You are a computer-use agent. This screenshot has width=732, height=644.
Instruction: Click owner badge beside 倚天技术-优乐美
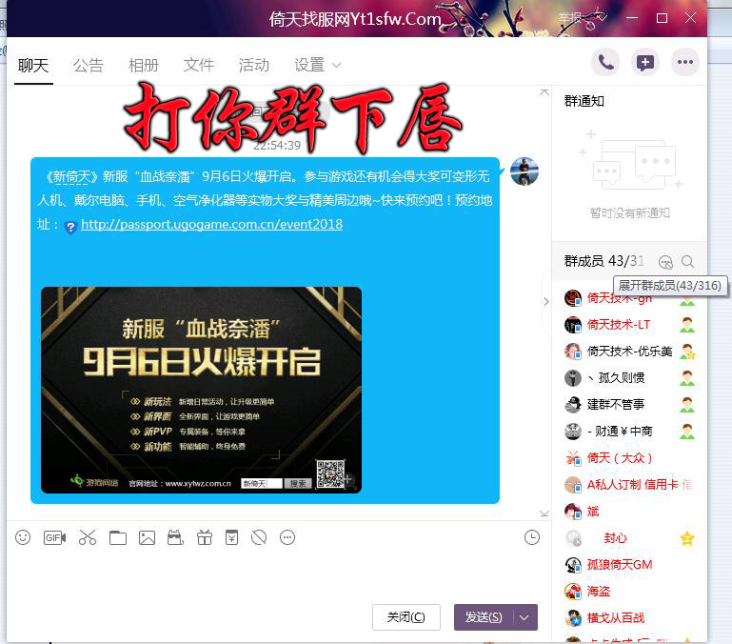point(686,352)
